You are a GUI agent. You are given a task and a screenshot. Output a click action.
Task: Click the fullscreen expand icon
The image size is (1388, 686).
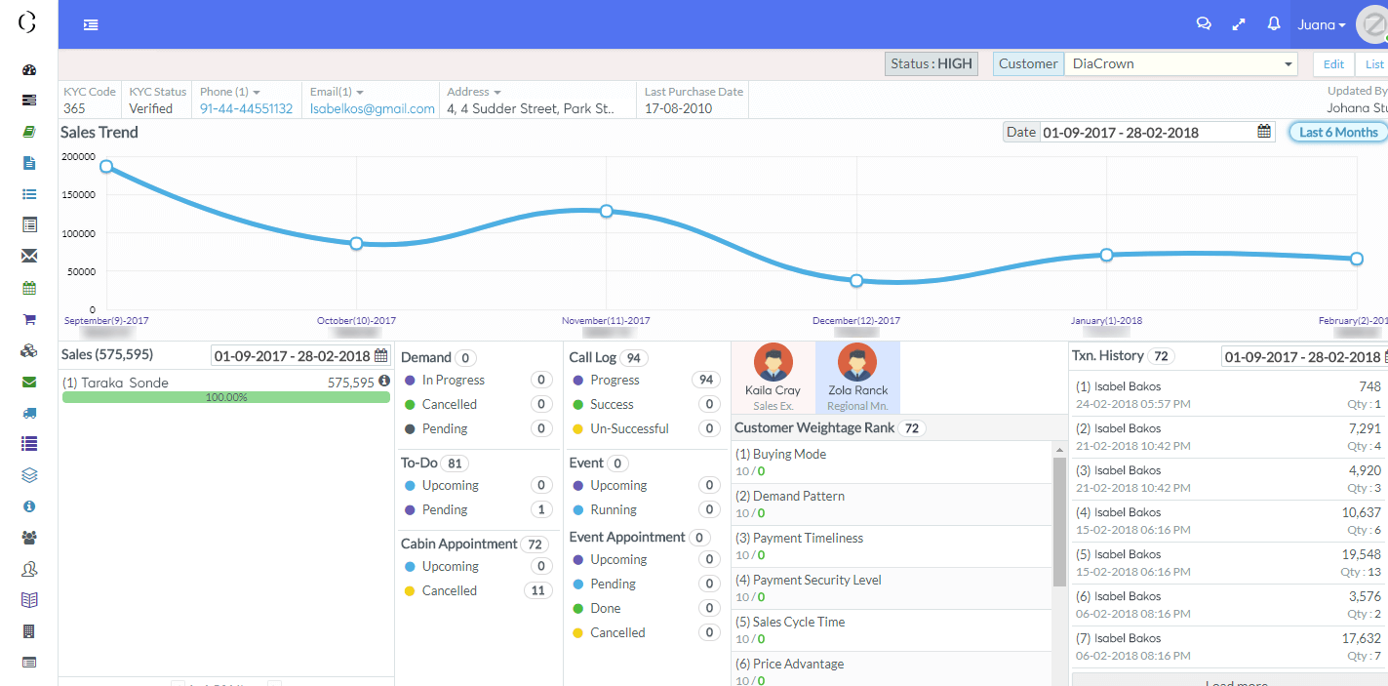click(1239, 24)
